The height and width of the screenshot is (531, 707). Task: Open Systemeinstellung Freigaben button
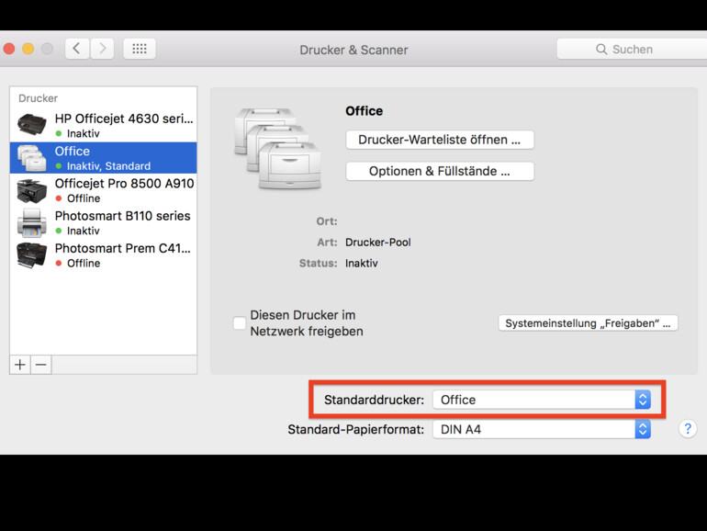click(588, 323)
